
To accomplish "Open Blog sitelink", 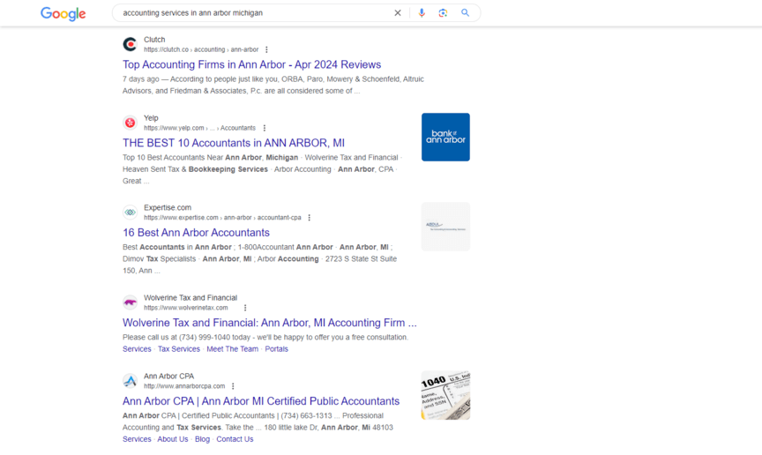I will pos(202,439).
